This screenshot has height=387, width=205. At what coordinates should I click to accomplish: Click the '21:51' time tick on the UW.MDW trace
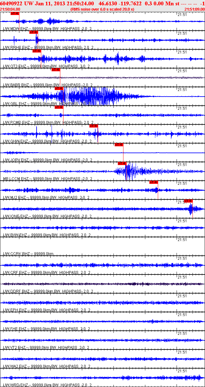coord(182,14)
